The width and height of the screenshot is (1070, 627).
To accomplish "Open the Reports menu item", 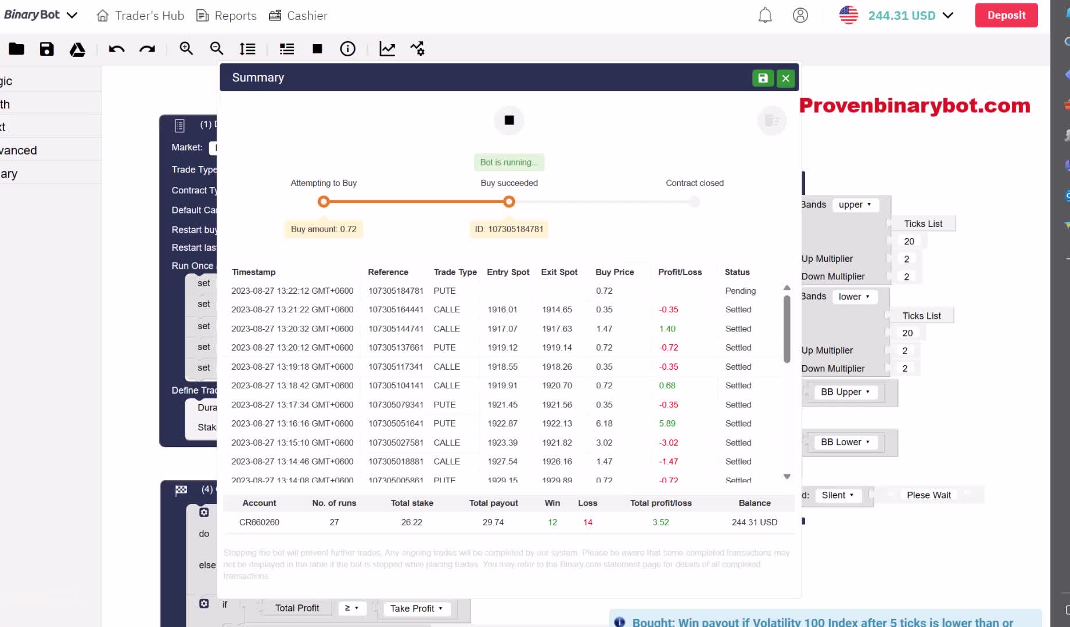I will point(227,16).
